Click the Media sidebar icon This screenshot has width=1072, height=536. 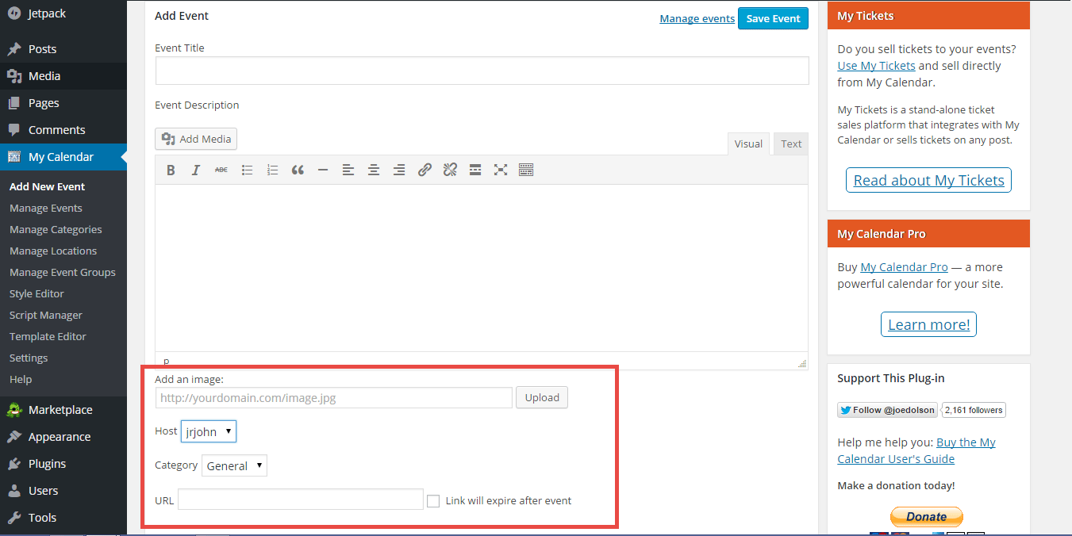pyautogui.click(x=14, y=76)
